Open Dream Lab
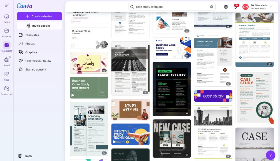 (7, 91)
